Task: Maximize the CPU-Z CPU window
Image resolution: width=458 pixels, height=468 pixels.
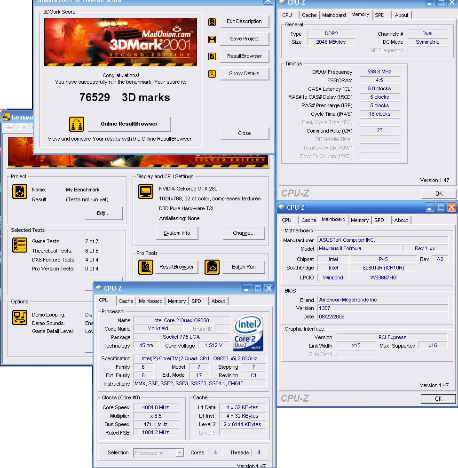Action: pos(258,288)
